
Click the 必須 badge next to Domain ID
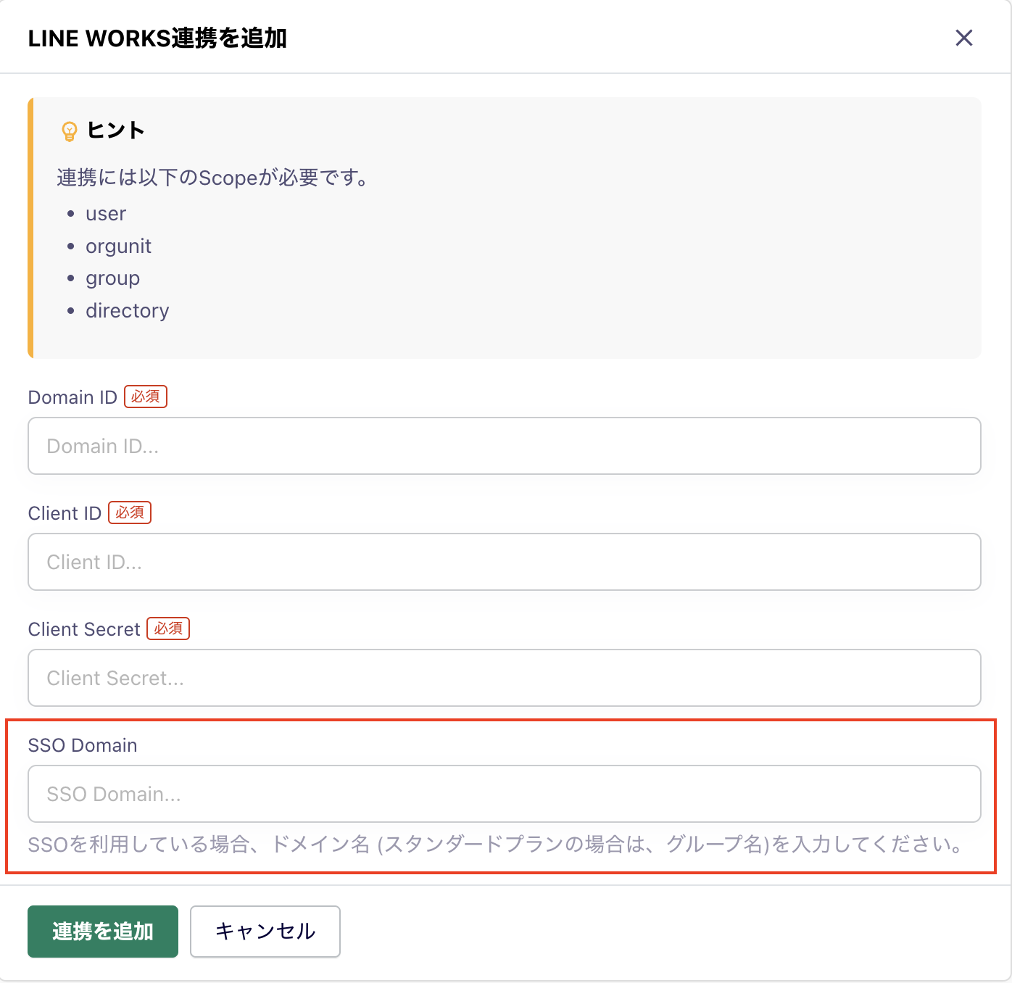tap(145, 397)
